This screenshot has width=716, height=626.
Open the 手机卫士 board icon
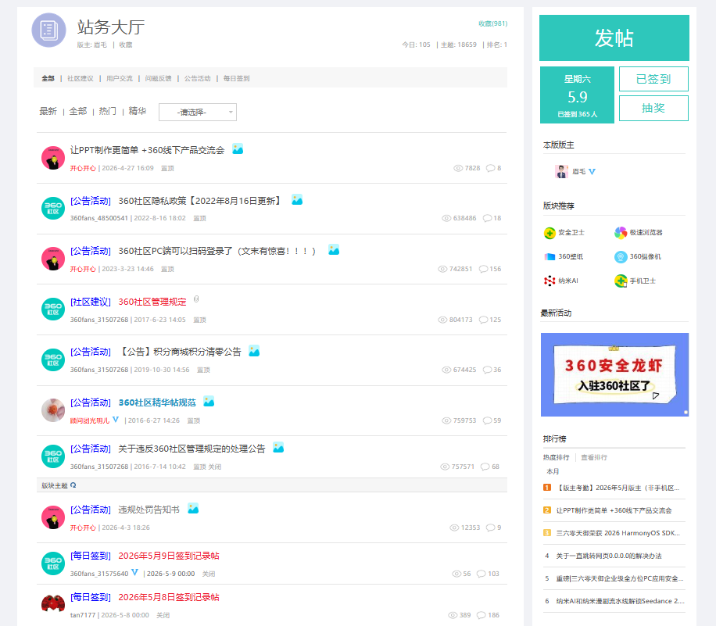621,281
